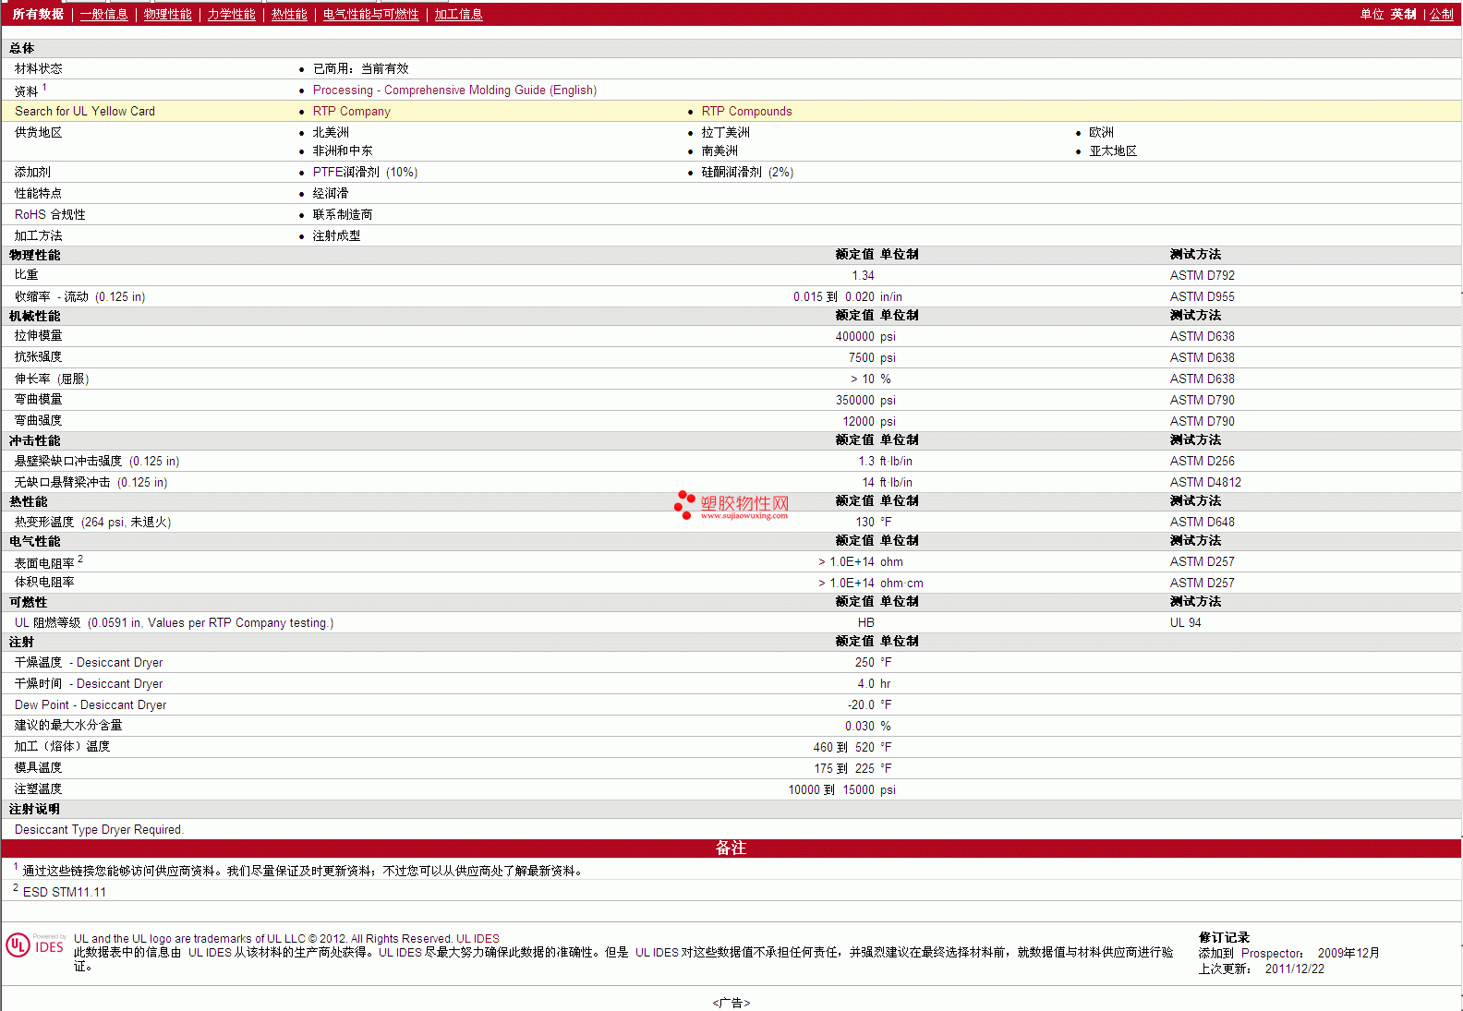The image size is (1463, 1011).
Task: Click the Desiccant Type Dryer Required note
Action: coord(99,830)
